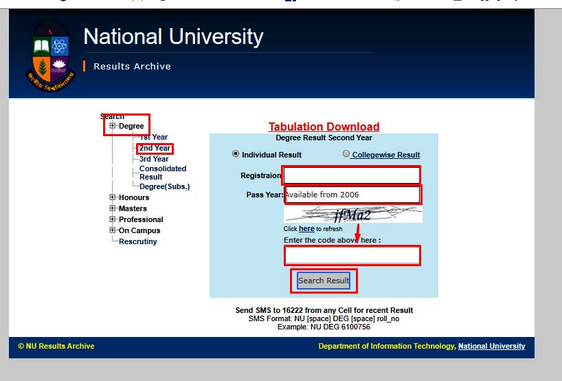Open Consolidated Result page
The width and height of the screenshot is (562, 381).
point(163,173)
